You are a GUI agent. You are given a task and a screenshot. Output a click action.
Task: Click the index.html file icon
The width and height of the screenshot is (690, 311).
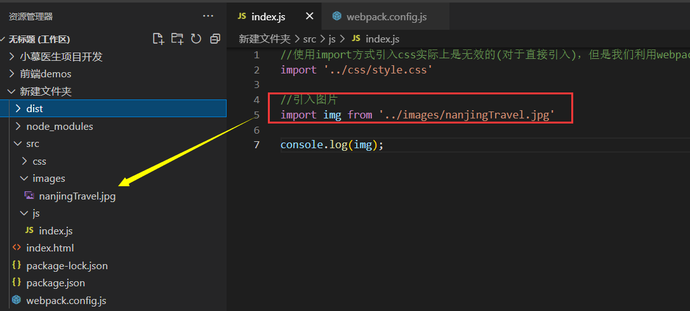[x=17, y=248]
